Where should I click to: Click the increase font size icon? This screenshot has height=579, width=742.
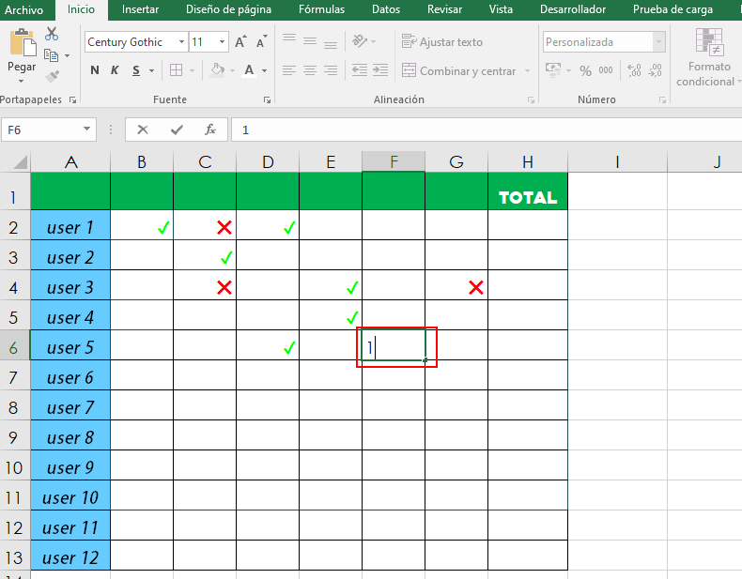241,42
